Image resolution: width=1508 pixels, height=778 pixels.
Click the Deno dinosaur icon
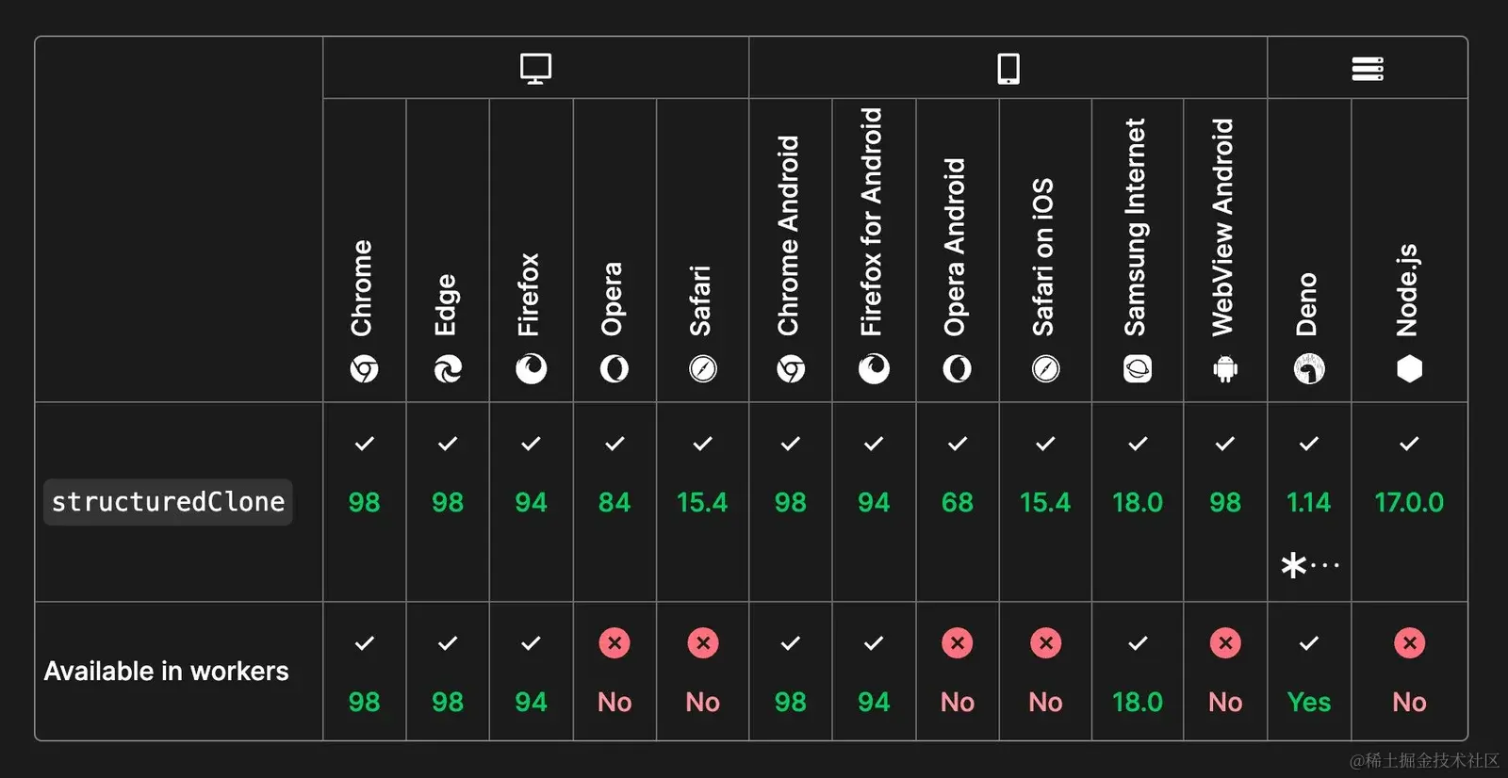pos(1309,369)
